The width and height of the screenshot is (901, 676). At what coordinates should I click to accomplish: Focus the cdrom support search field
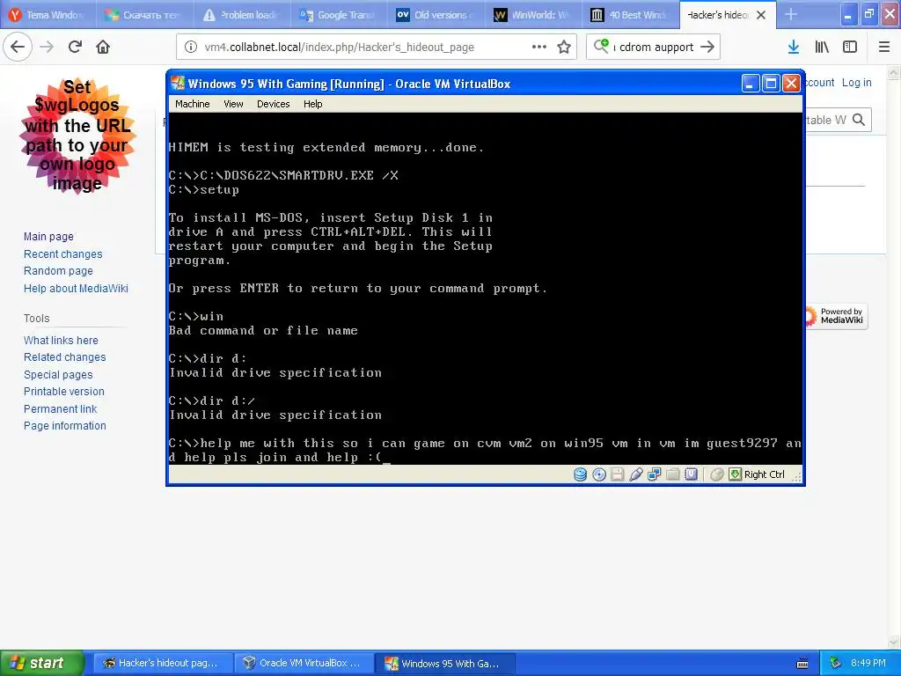(654, 48)
